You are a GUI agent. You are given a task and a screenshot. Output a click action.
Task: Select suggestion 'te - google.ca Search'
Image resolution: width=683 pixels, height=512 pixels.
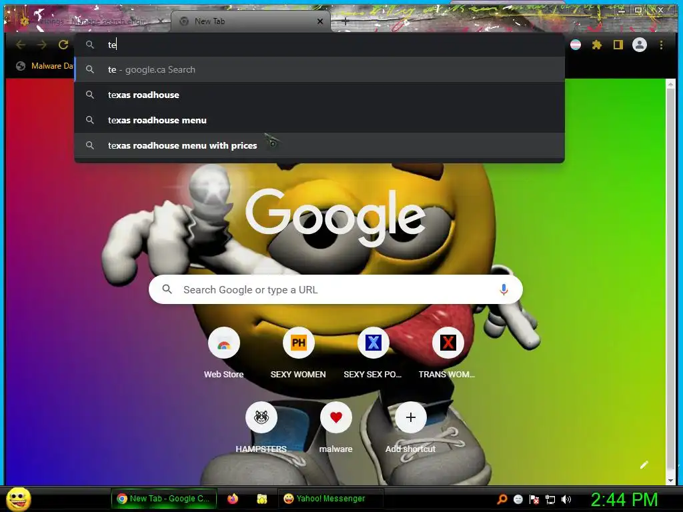pyautogui.click(x=319, y=69)
